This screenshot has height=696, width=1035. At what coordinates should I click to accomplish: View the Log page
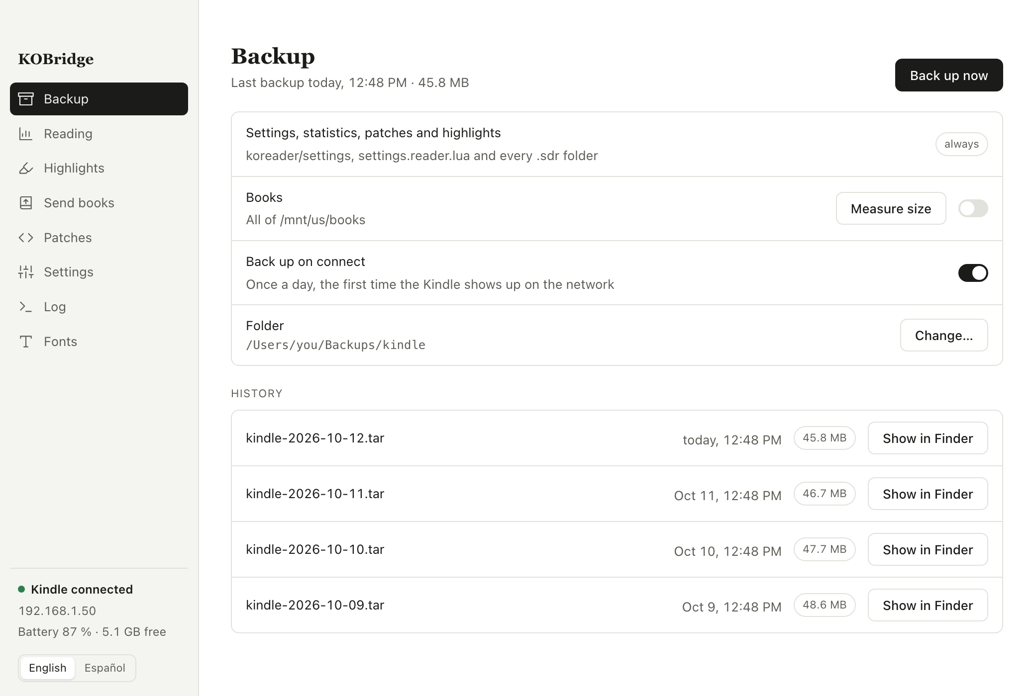tap(99, 307)
